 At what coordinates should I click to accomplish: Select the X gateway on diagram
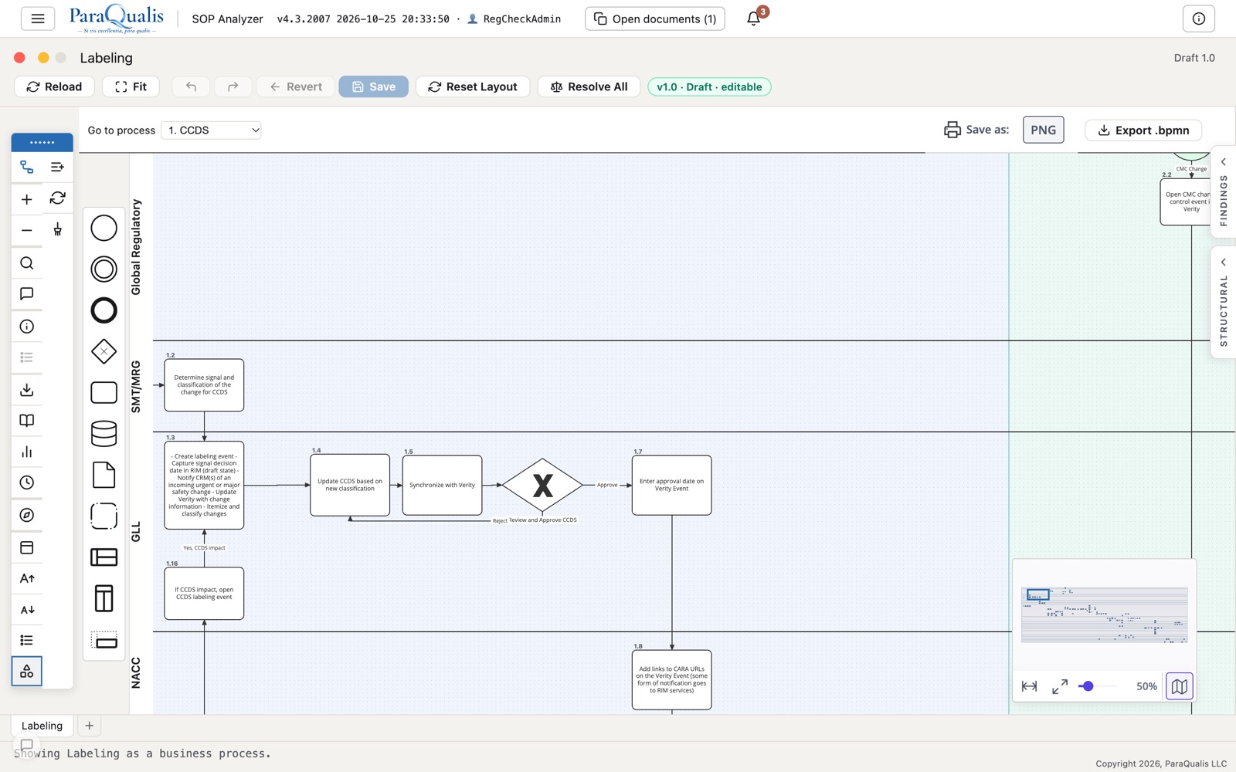pyautogui.click(x=542, y=485)
